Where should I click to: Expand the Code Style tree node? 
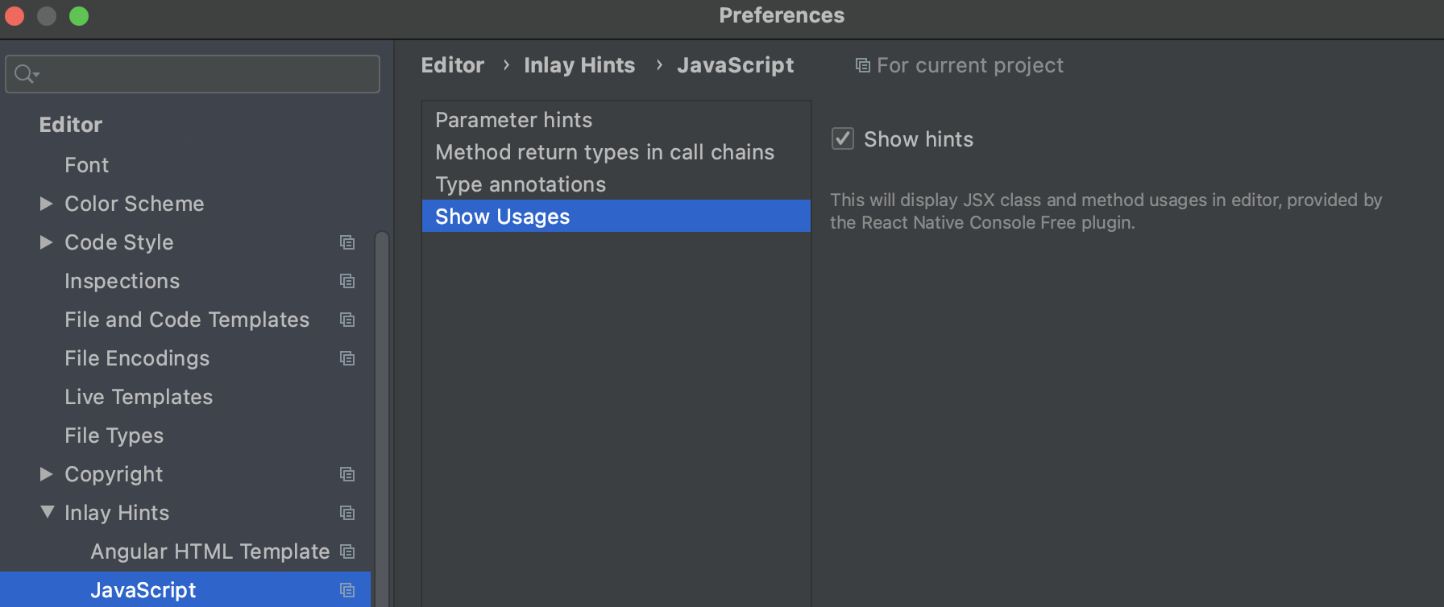click(47, 242)
